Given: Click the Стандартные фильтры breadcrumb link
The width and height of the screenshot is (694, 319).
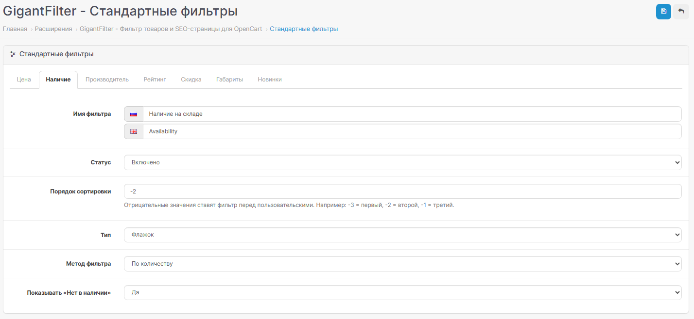Looking at the screenshot, I should [x=304, y=29].
